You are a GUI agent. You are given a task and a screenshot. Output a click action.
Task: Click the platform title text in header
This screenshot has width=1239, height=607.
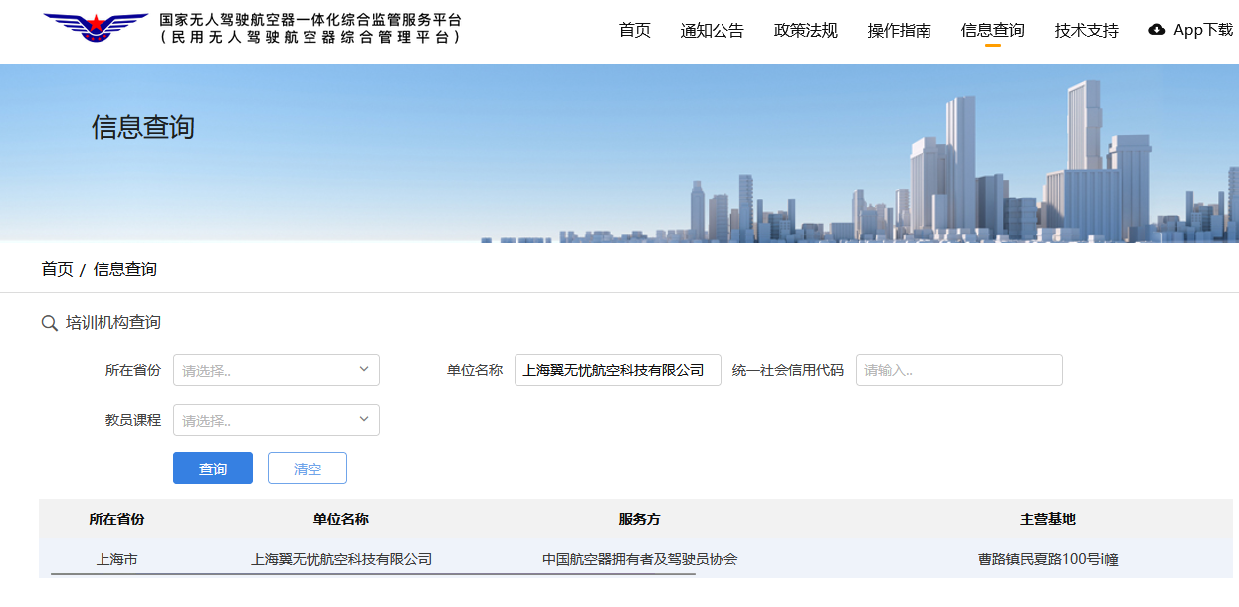point(310,28)
